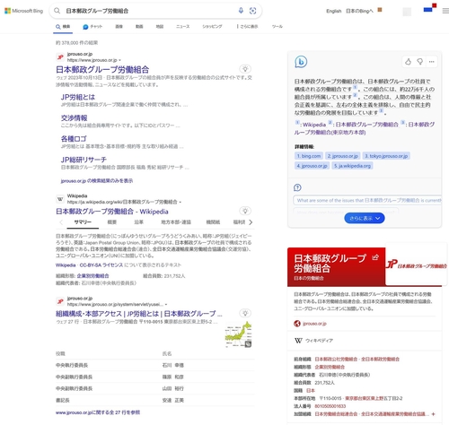Viewport: 449px width, 425px height.
Task: Switch to the 地図 tab
Action: [160, 27]
